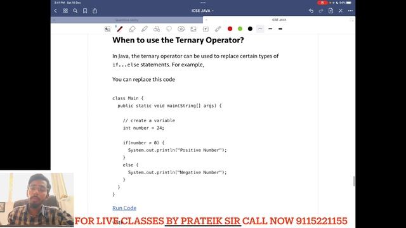Click the 'public static void main' code line
The width and height of the screenshot is (406, 228).
(x=169, y=106)
